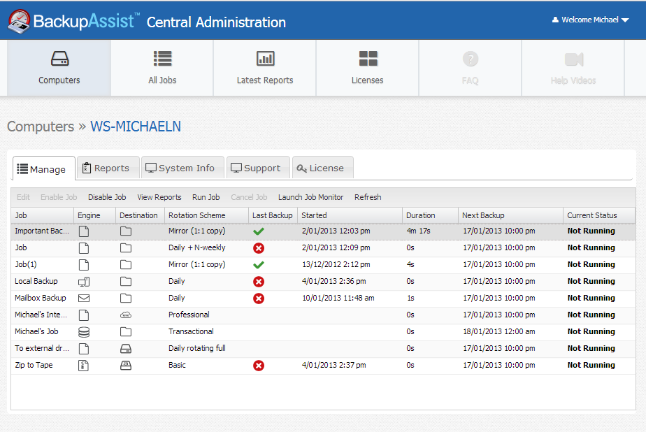
Task: Click the tape destination icon for Zip to Tape
Action: pyautogui.click(x=126, y=366)
